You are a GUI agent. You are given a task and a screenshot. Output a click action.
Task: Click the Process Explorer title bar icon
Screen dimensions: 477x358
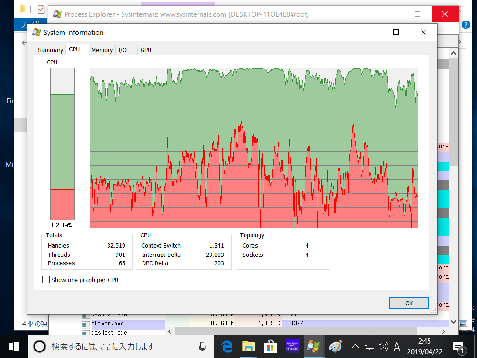click(57, 14)
